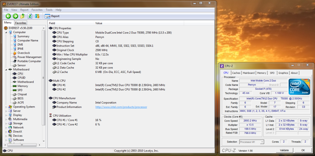The height and width of the screenshot is (156, 315).
Task: Select the DMI tree entry
Action: [20, 45]
